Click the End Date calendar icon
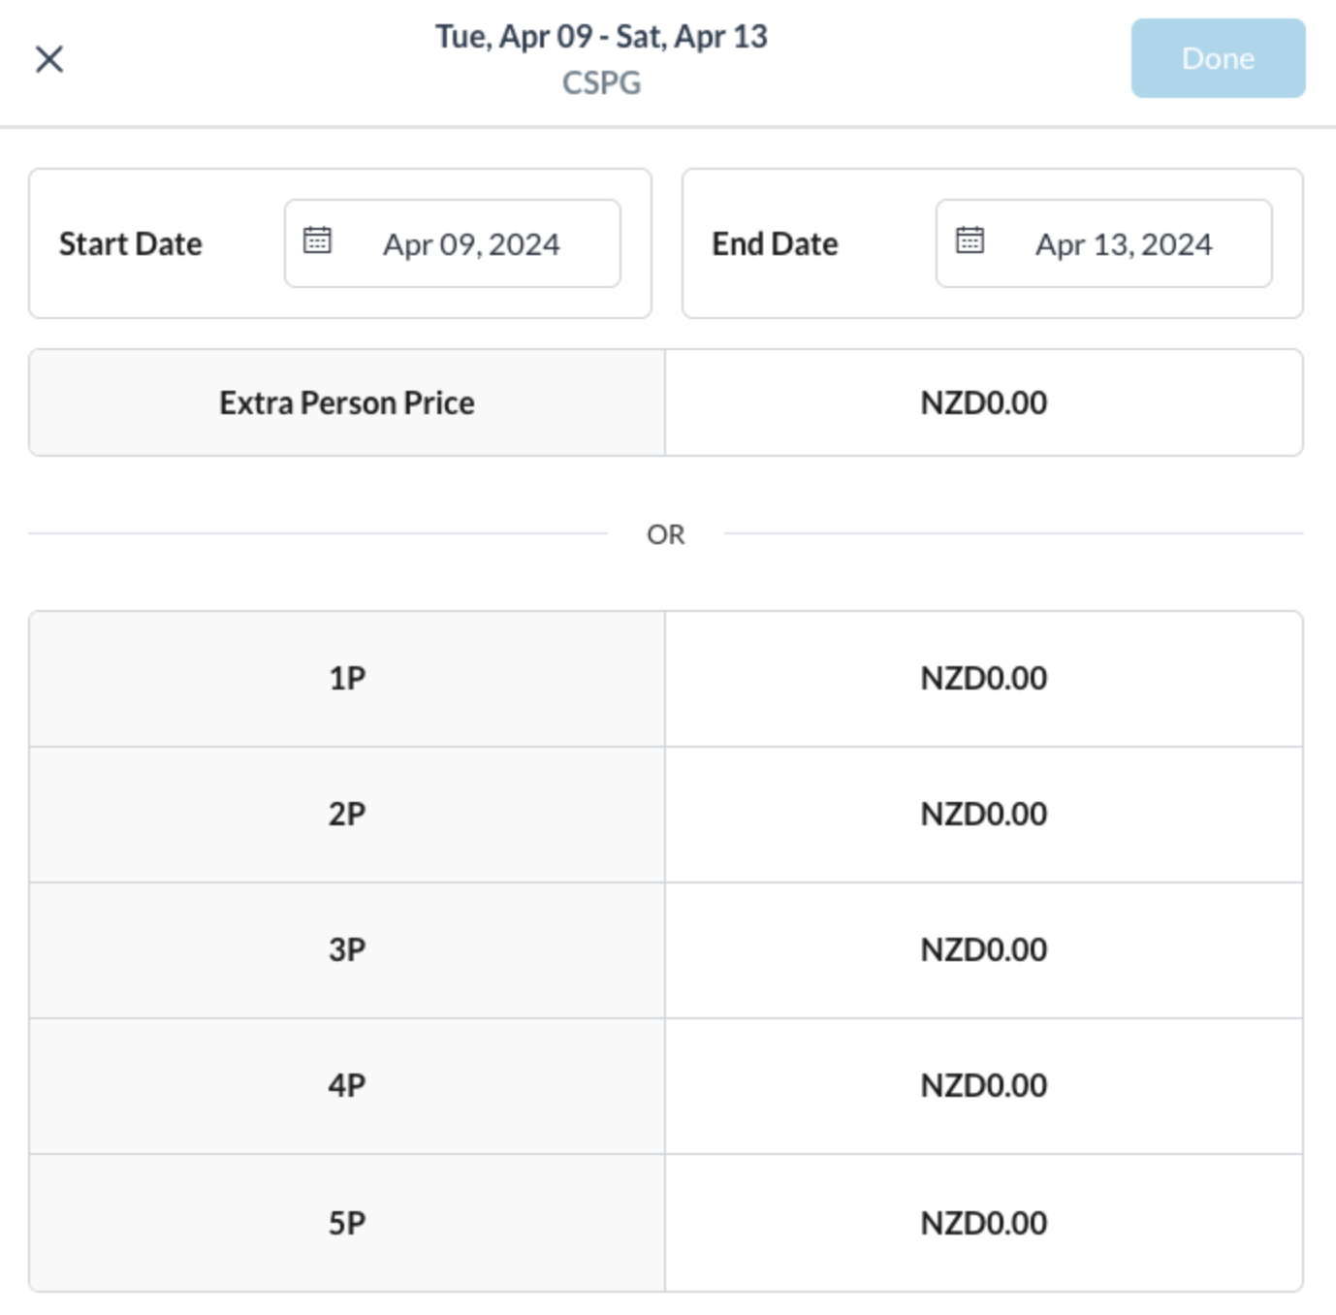Screen dimensions: 1336x1315 pos(970,240)
